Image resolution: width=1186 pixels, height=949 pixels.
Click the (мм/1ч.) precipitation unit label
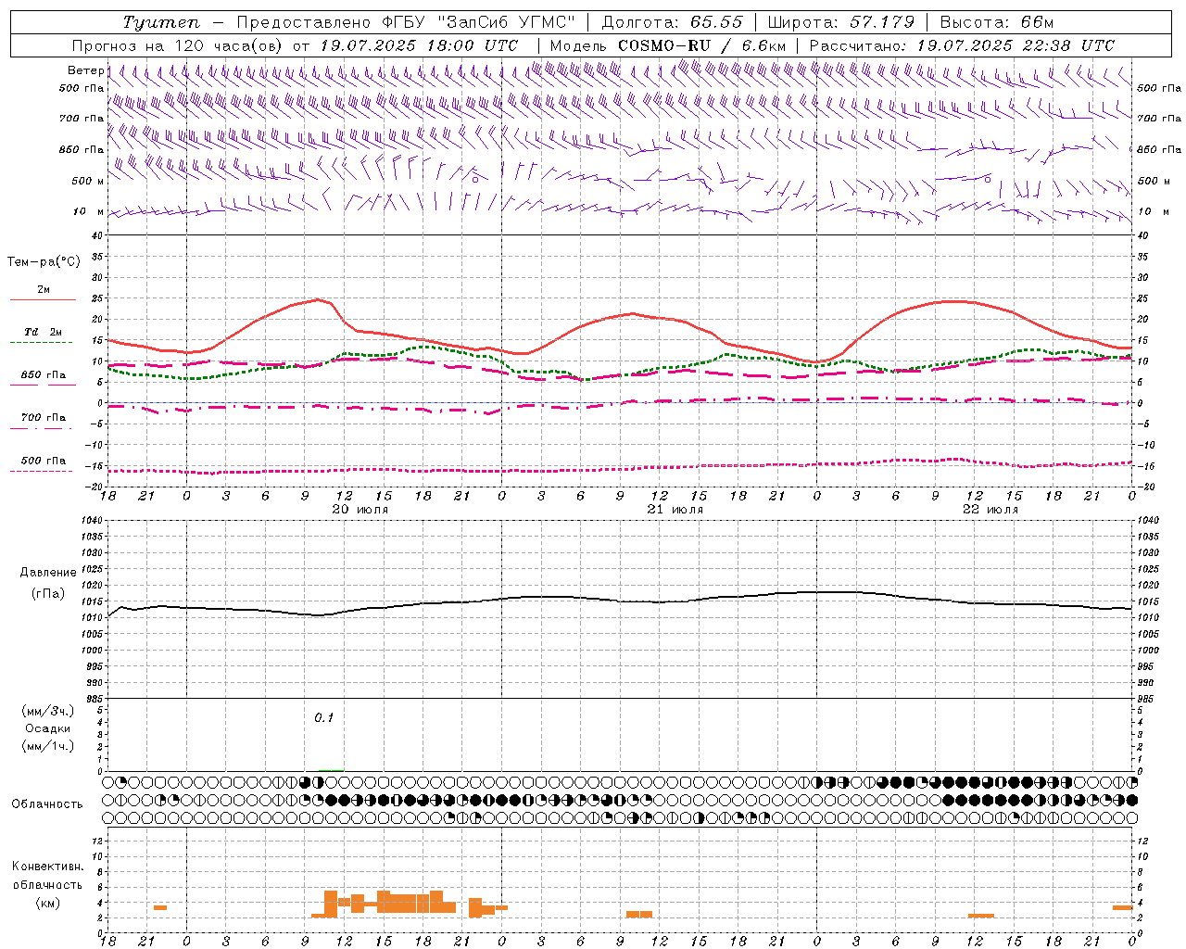coord(47,746)
